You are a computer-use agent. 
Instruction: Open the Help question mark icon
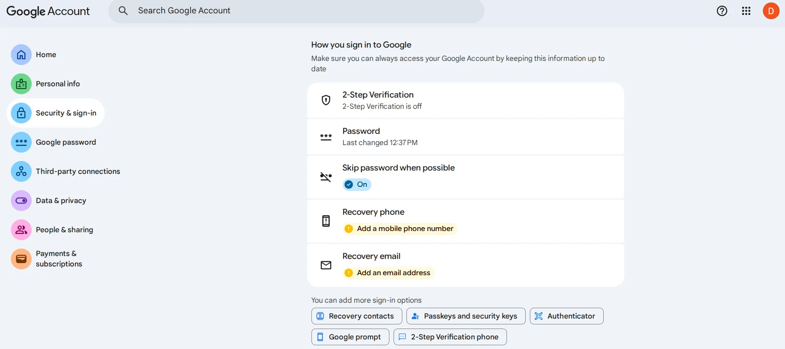[x=722, y=11]
